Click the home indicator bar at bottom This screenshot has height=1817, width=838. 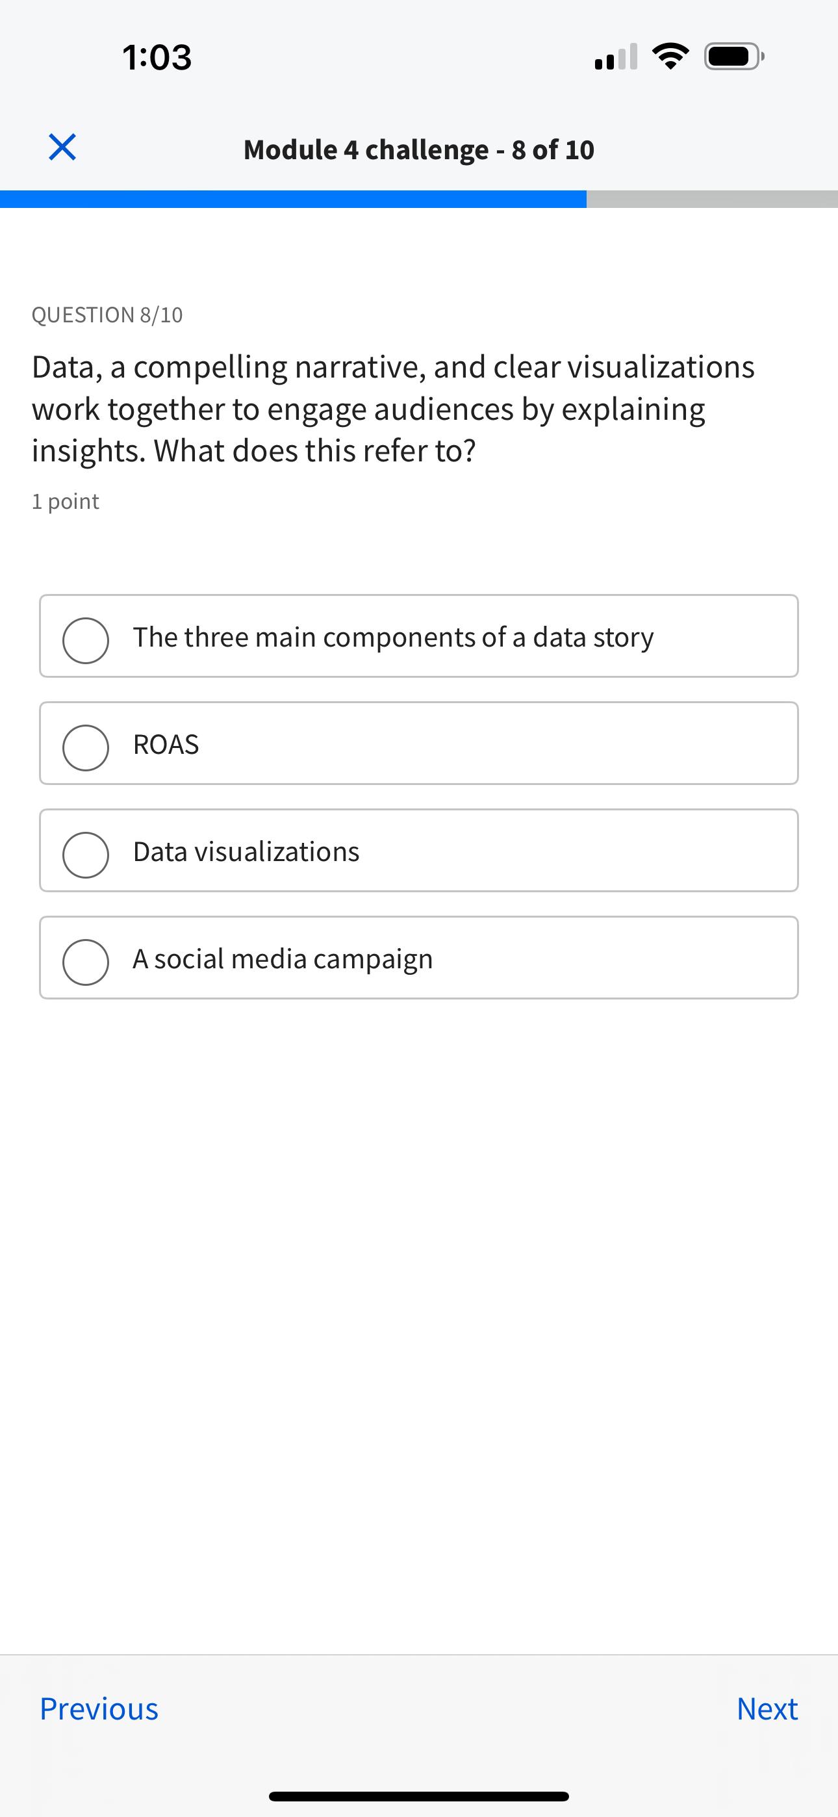point(419,1794)
